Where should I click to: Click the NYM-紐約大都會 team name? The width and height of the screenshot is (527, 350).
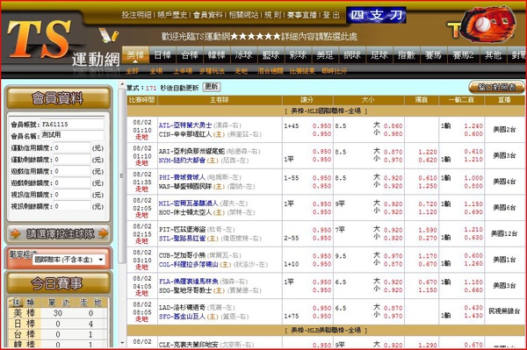coord(182,161)
